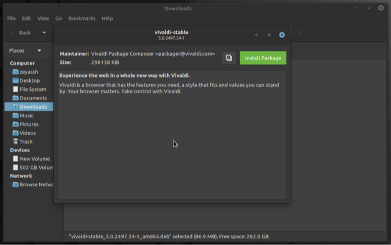This screenshot has height=245, width=391.
Task: Click Install Package to install vivaldi-stable
Action: pyautogui.click(x=263, y=58)
